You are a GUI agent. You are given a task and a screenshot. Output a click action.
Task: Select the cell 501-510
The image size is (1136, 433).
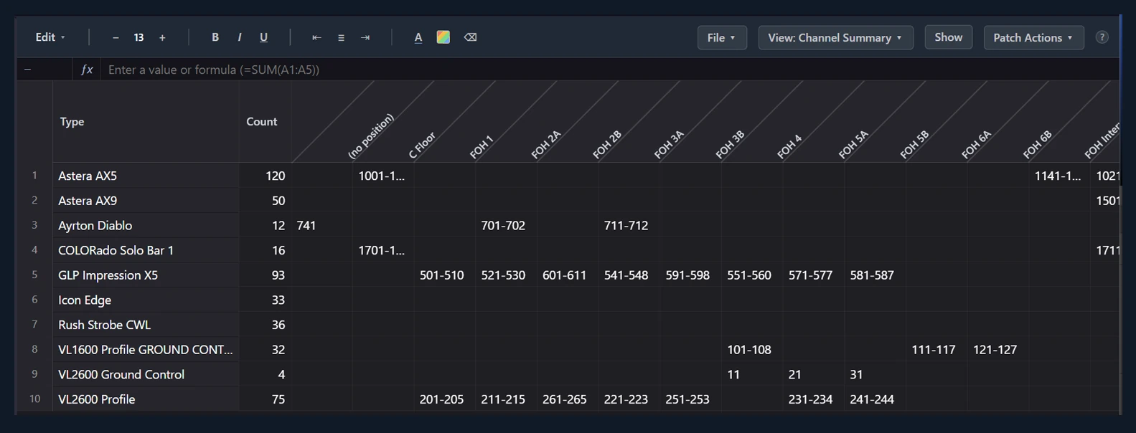[444, 275]
